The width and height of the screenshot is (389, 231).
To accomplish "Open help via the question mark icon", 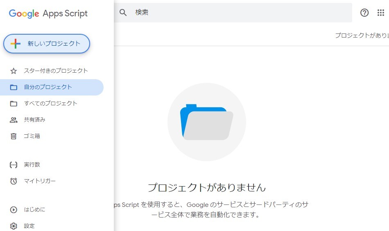I will [x=364, y=13].
